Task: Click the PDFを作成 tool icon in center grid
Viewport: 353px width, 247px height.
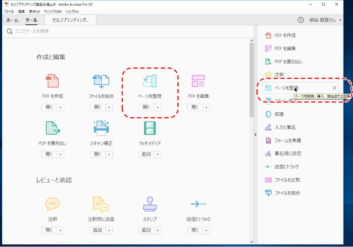Action: [x=52, y=81]
